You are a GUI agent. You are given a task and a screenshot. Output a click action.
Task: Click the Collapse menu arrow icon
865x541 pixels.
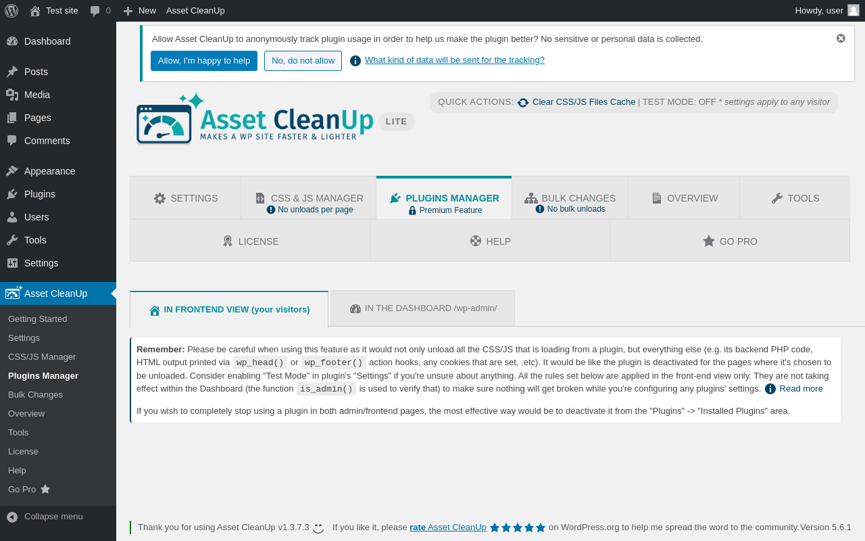(x=12, y=517)
